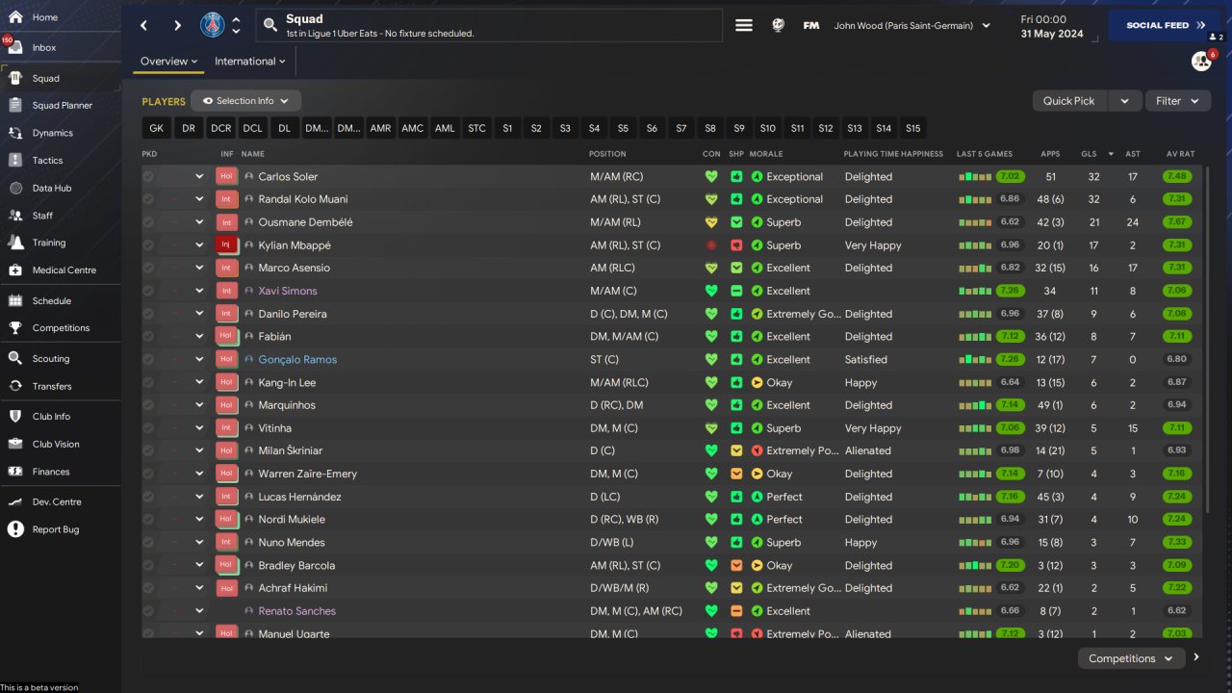
Task: Click the date and time display
Action: point(1052,26)
